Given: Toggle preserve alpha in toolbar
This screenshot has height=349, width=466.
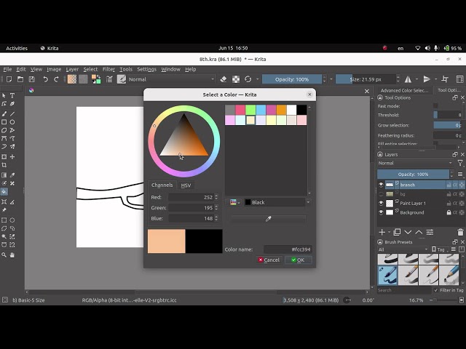Looking at the screenshot, I should 236,79.
